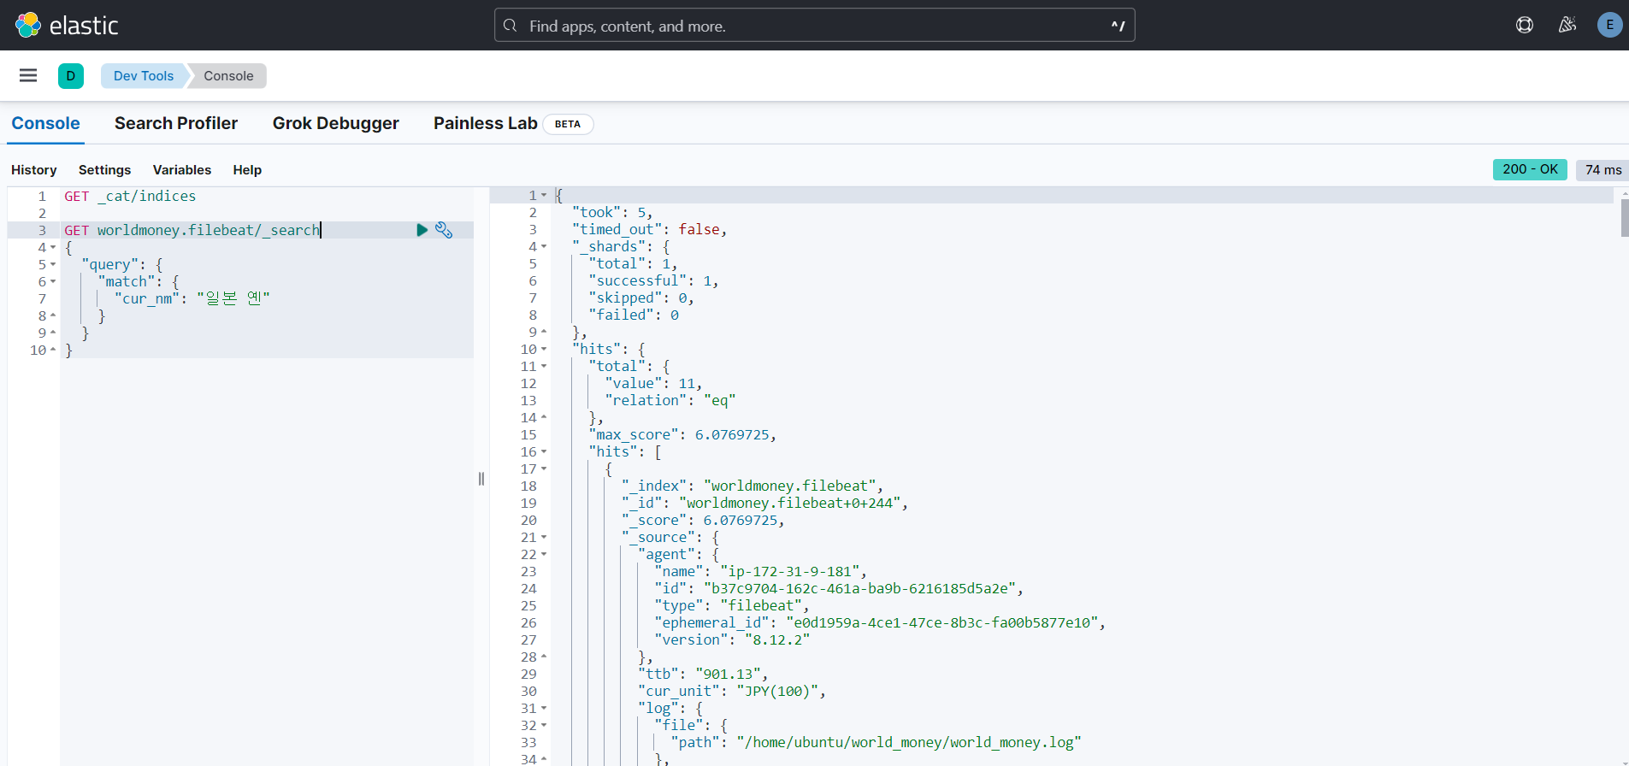Click the 200 - OK status badge
The image size is (1629, 766).
(x=1530, y=169)
